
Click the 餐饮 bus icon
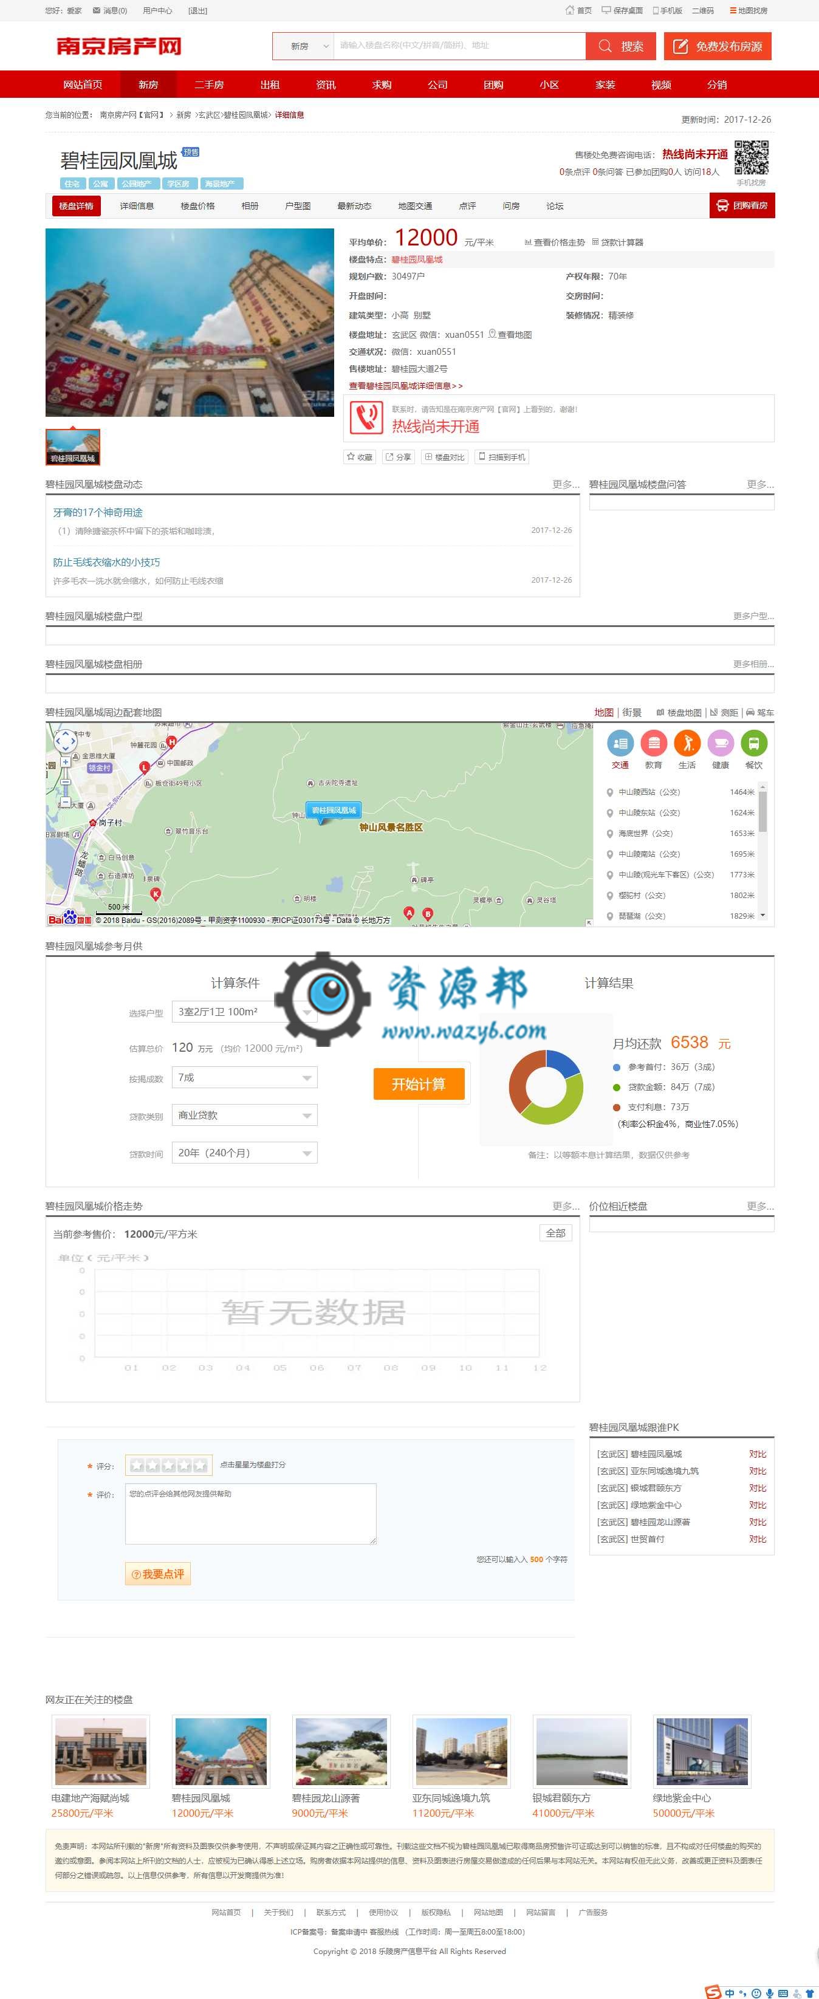click(754, 744)
